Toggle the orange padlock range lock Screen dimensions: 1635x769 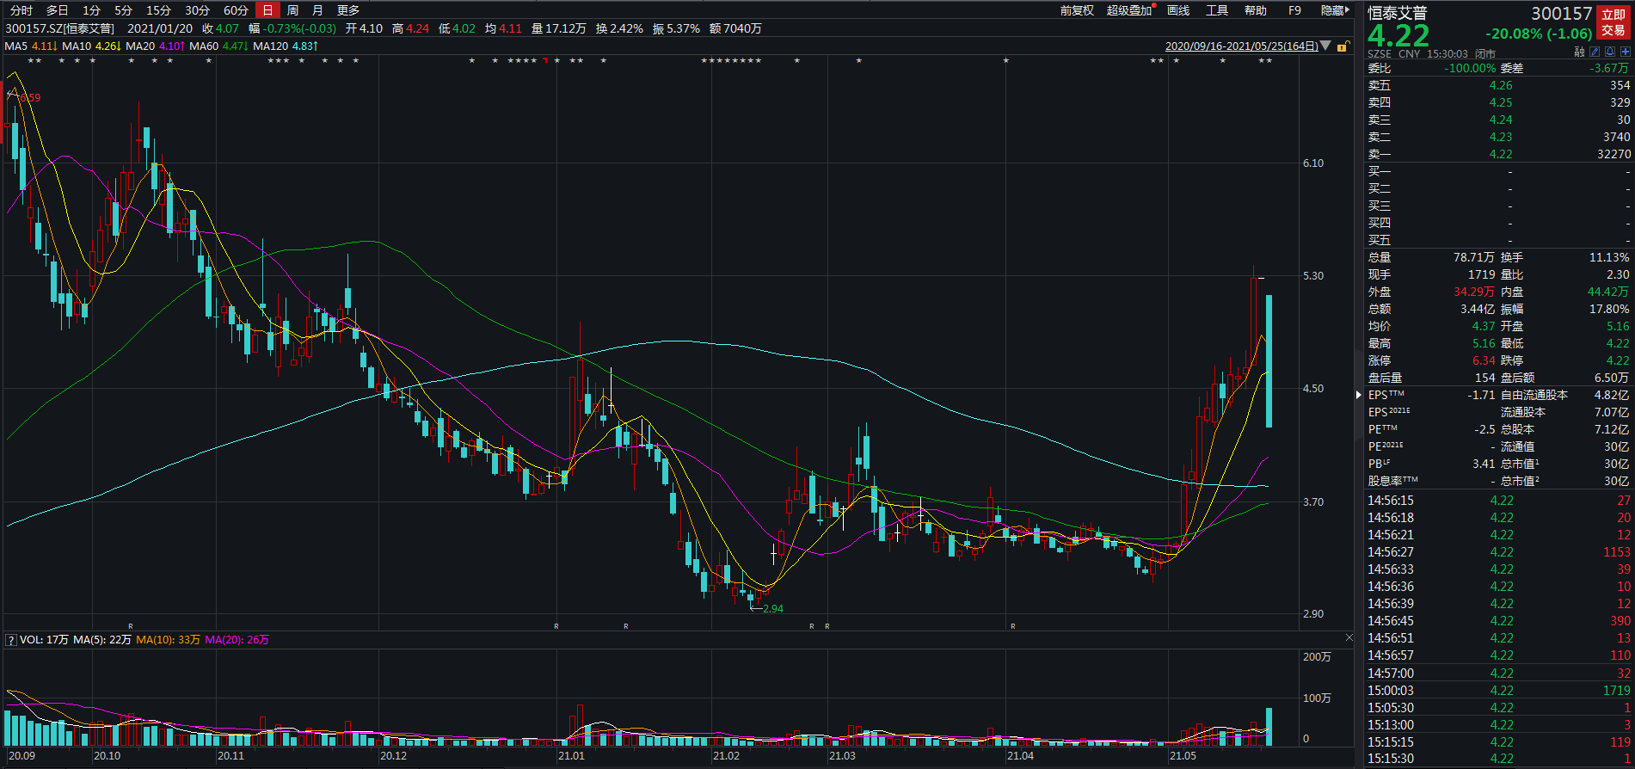tap(1343, 46)
